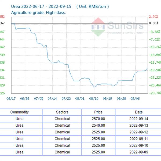The image size is (161, 161).
Task: Click the 2022-09-11 date cell
Action: (x=139, y=139)
